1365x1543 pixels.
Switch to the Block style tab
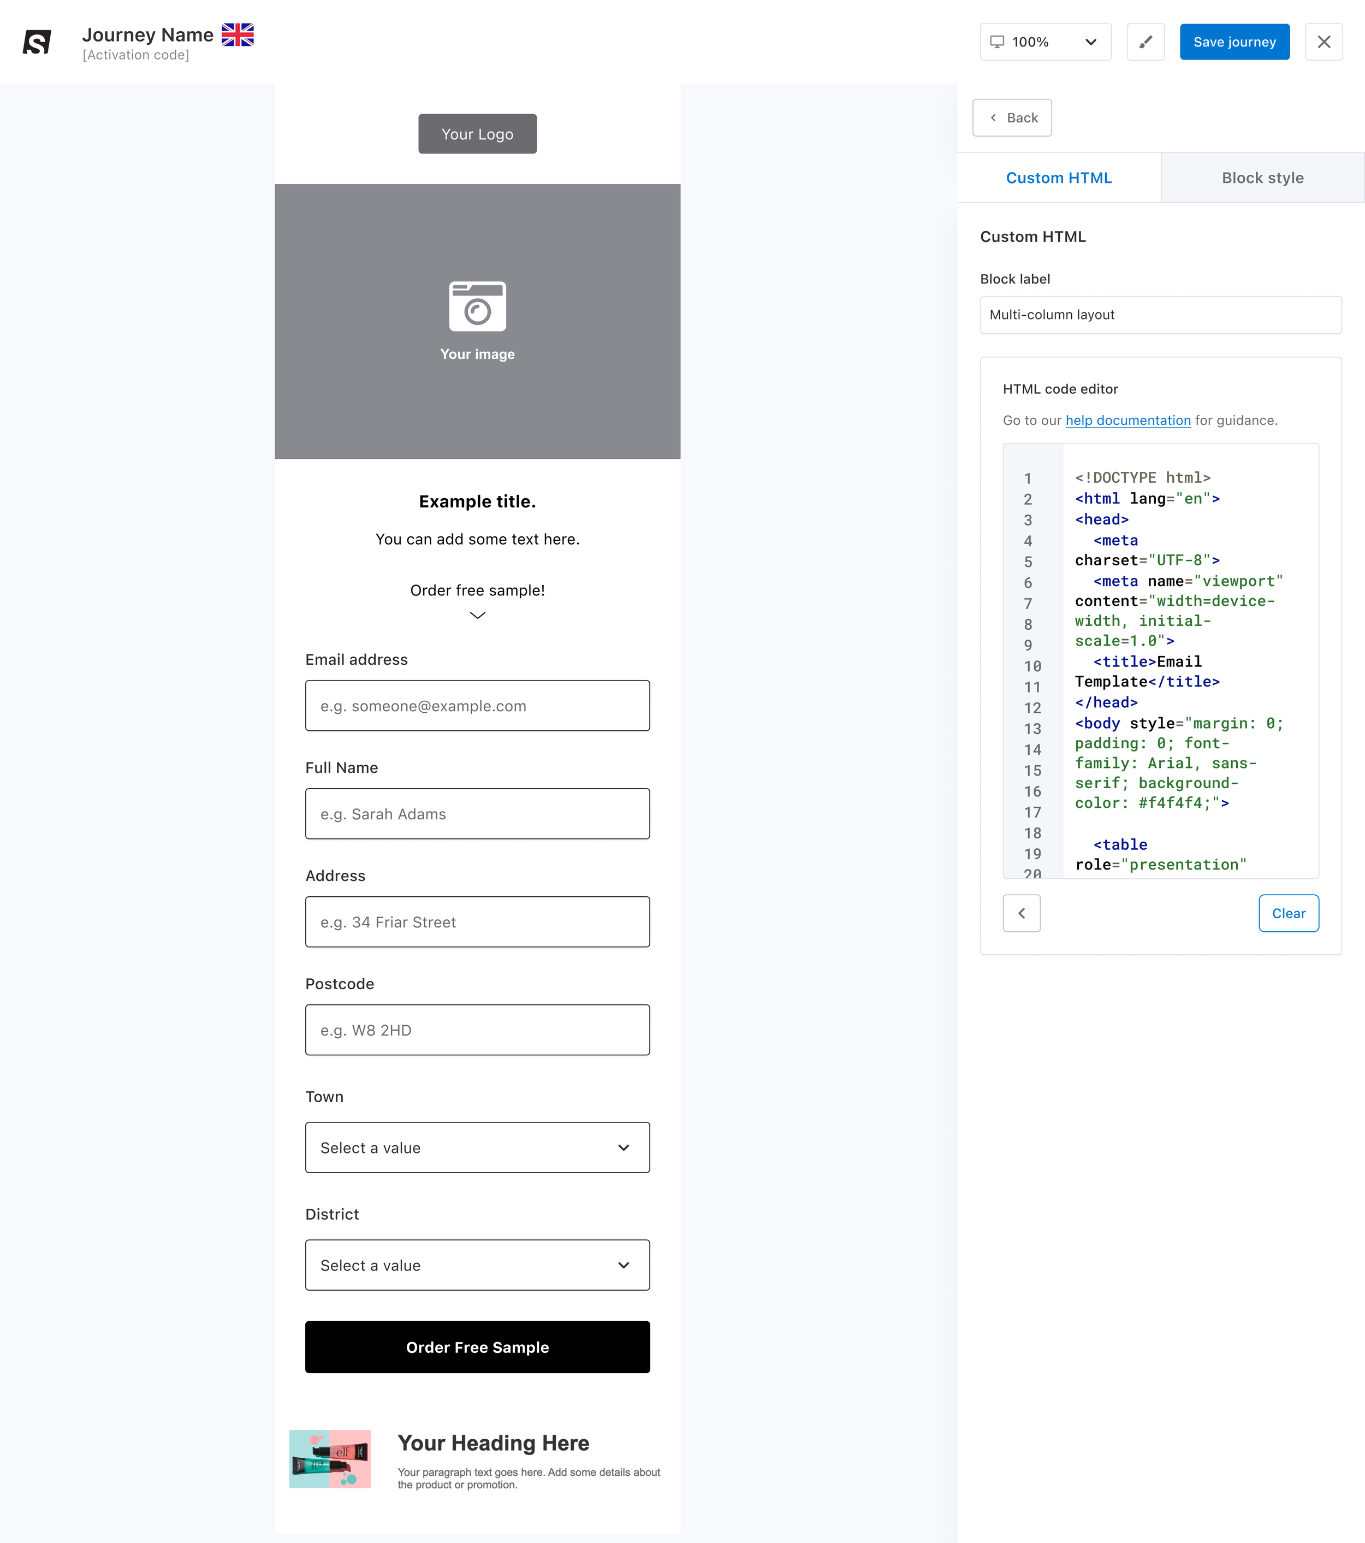(x=1262, y=178)
